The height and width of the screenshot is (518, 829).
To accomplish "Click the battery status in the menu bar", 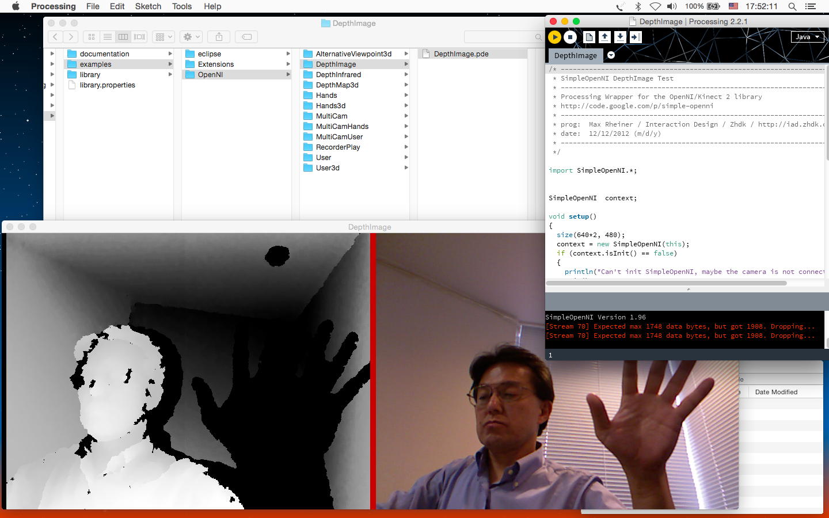I will 703,6.
